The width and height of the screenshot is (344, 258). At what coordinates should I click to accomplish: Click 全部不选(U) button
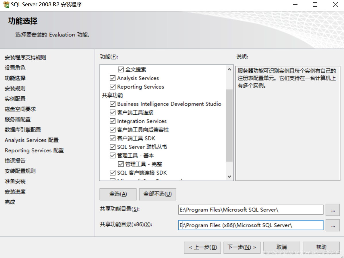(x=158, y=194)
